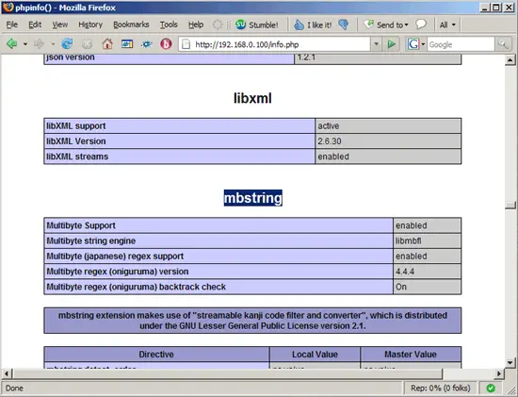This screenshot has height=397, width=518.
Task: Click the search magnifier icon
Action: 503,44
